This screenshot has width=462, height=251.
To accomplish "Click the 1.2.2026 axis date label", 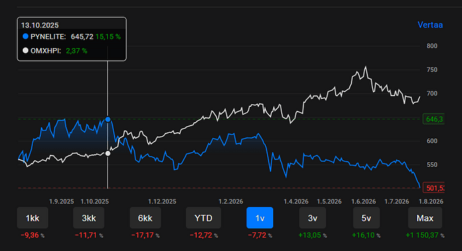I will click(231, 202).
